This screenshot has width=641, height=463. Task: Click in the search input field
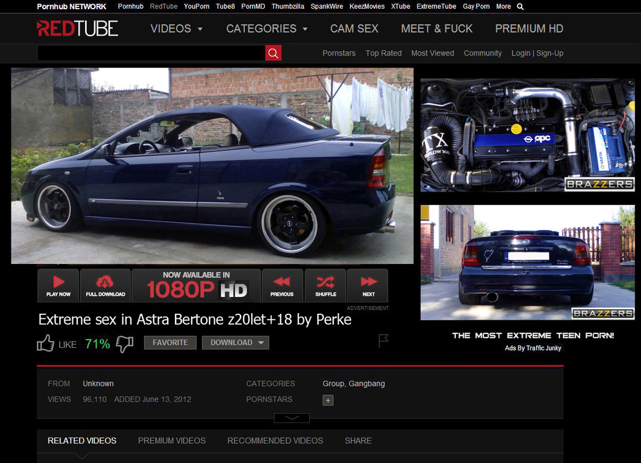click(151, 53)
